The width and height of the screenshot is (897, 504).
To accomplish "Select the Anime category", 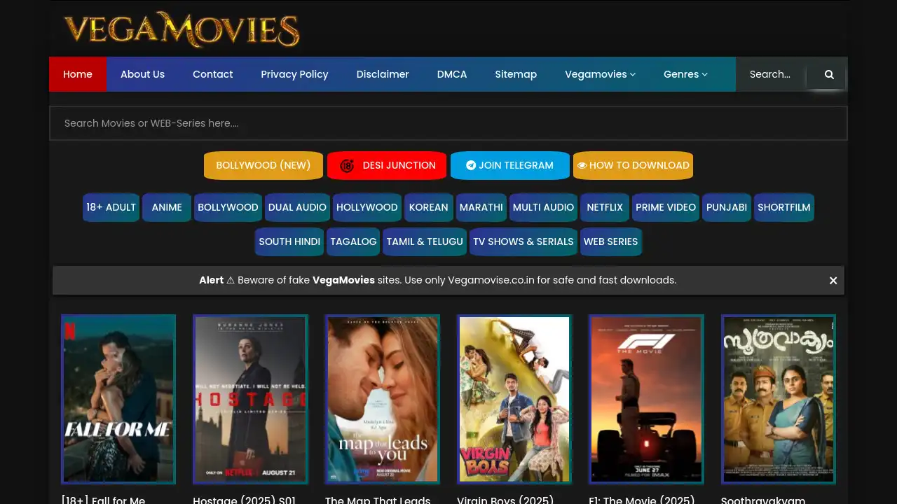I will click(167, 207).
